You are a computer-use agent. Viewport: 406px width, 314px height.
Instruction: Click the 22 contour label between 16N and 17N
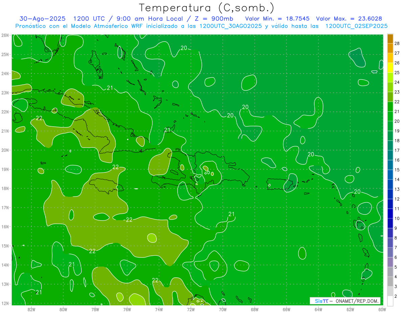[x=129, y=219]
